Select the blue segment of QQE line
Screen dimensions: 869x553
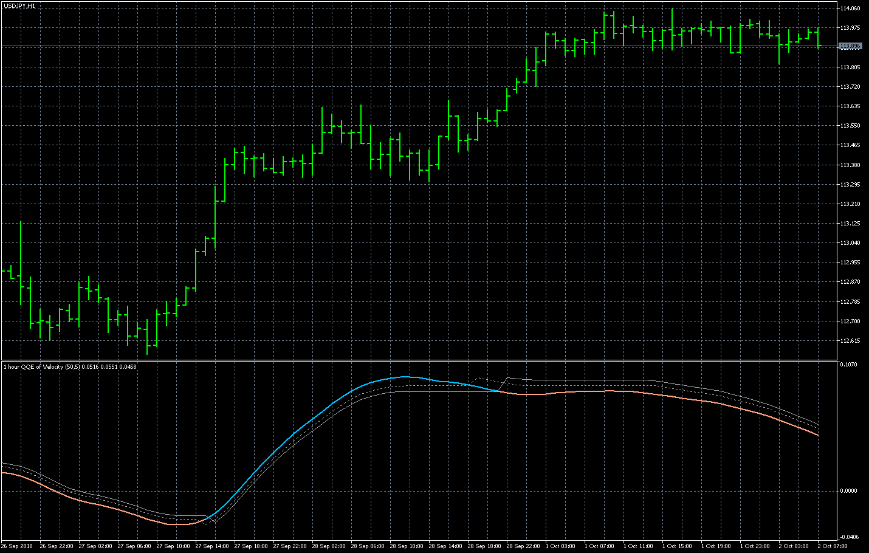[304, 425]
